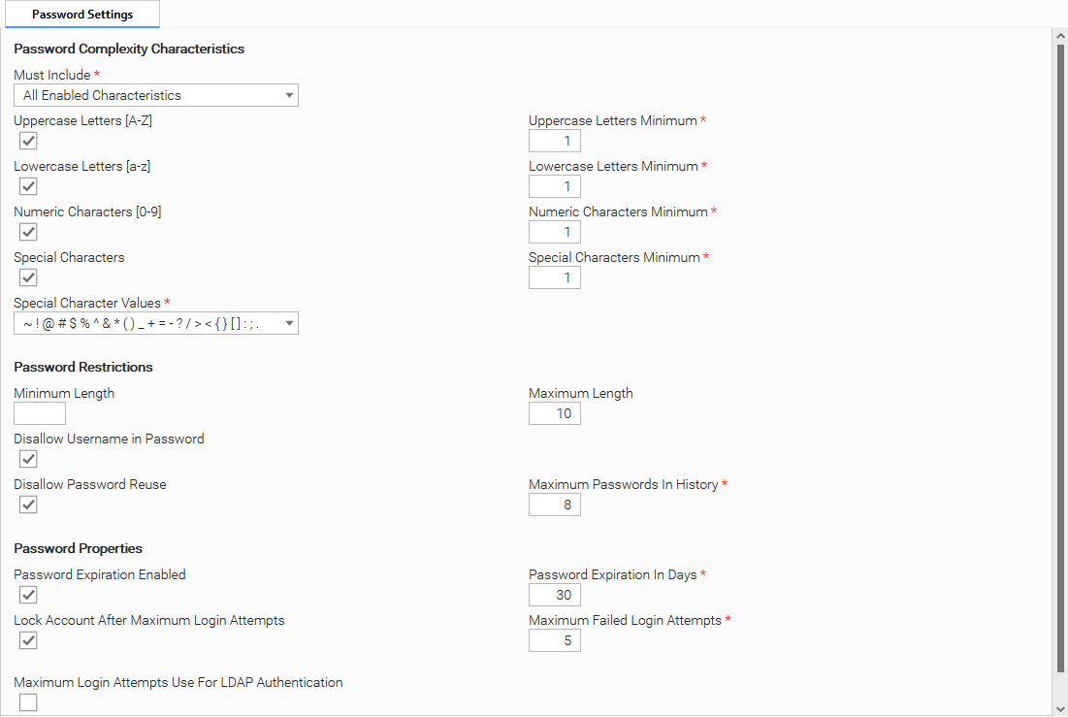Click the empty Minimum Length field
Image resolution: width=1068 pixels, height=717 pixels.
click(40, 413)
